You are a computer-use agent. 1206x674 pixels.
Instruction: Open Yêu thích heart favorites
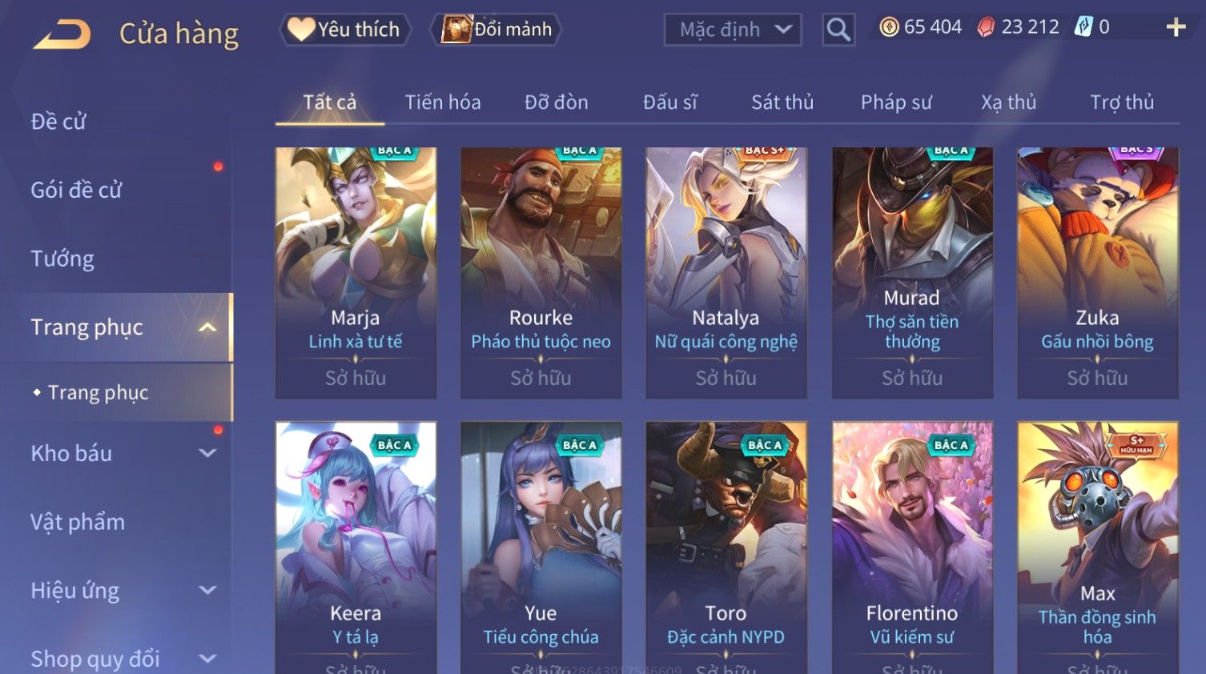click(345, 30)
